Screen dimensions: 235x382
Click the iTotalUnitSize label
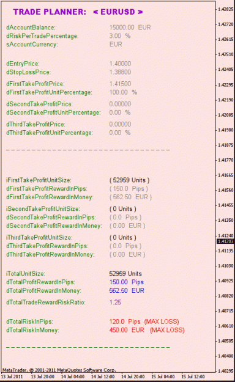(x=25, y=274)
